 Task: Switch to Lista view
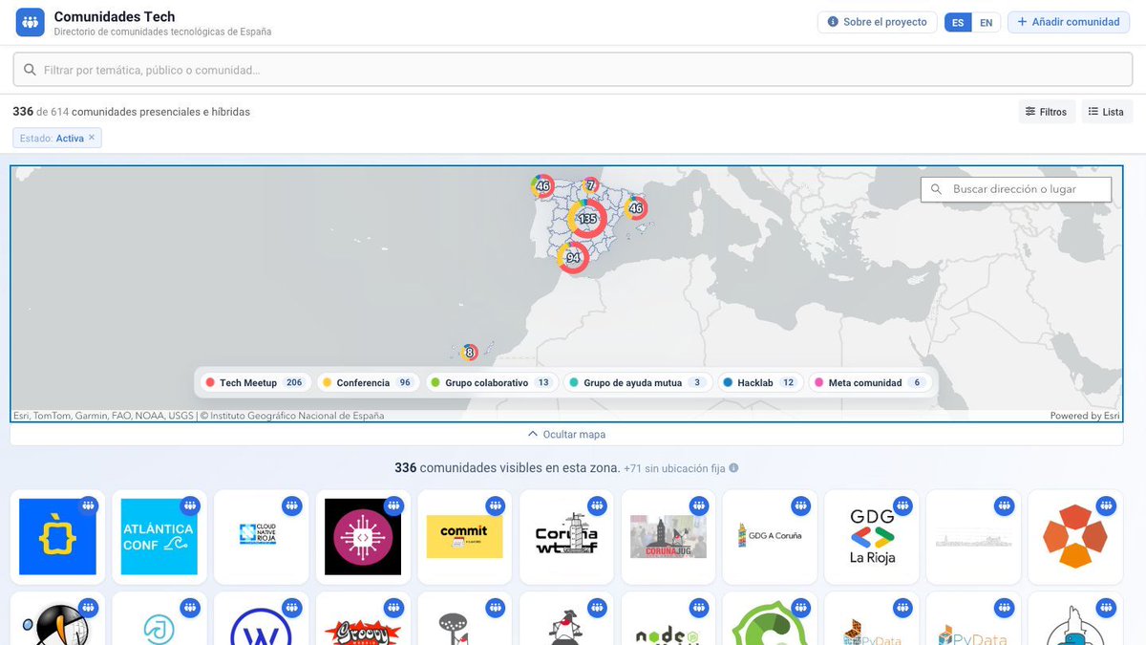(x=1107, y=112)
